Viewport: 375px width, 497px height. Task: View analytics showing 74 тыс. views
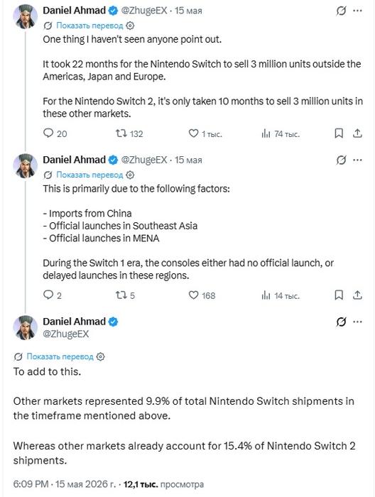pyautogui.click(x=281, y=133)
